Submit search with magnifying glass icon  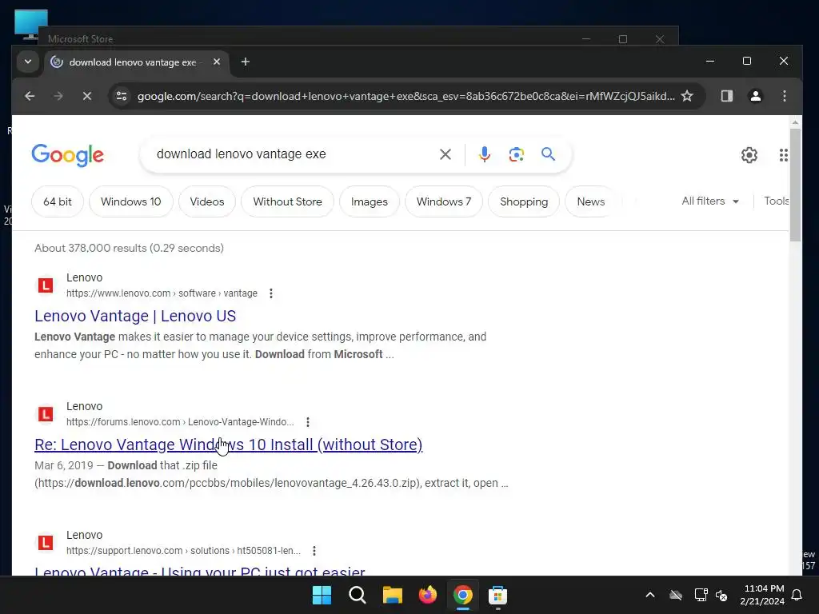point(548,154)
